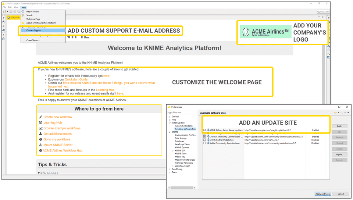
Task: Click Cancel in Preferences dialog
Action: (340, 194)
